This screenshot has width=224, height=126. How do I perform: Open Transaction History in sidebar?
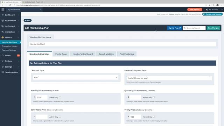pyautogui.click(x=9, y=46)
